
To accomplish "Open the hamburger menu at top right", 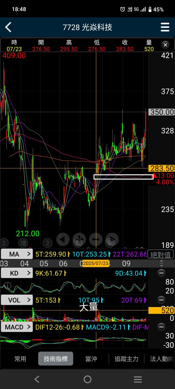I will pos(165,27).
